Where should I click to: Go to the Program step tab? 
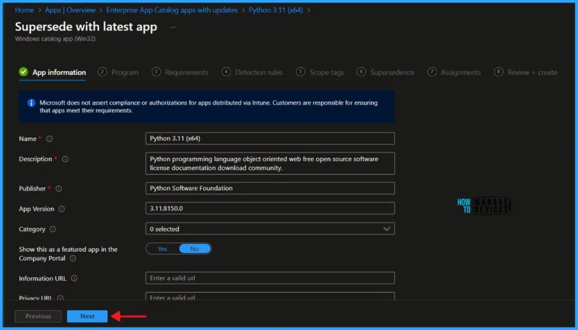(x=119, y=73)
